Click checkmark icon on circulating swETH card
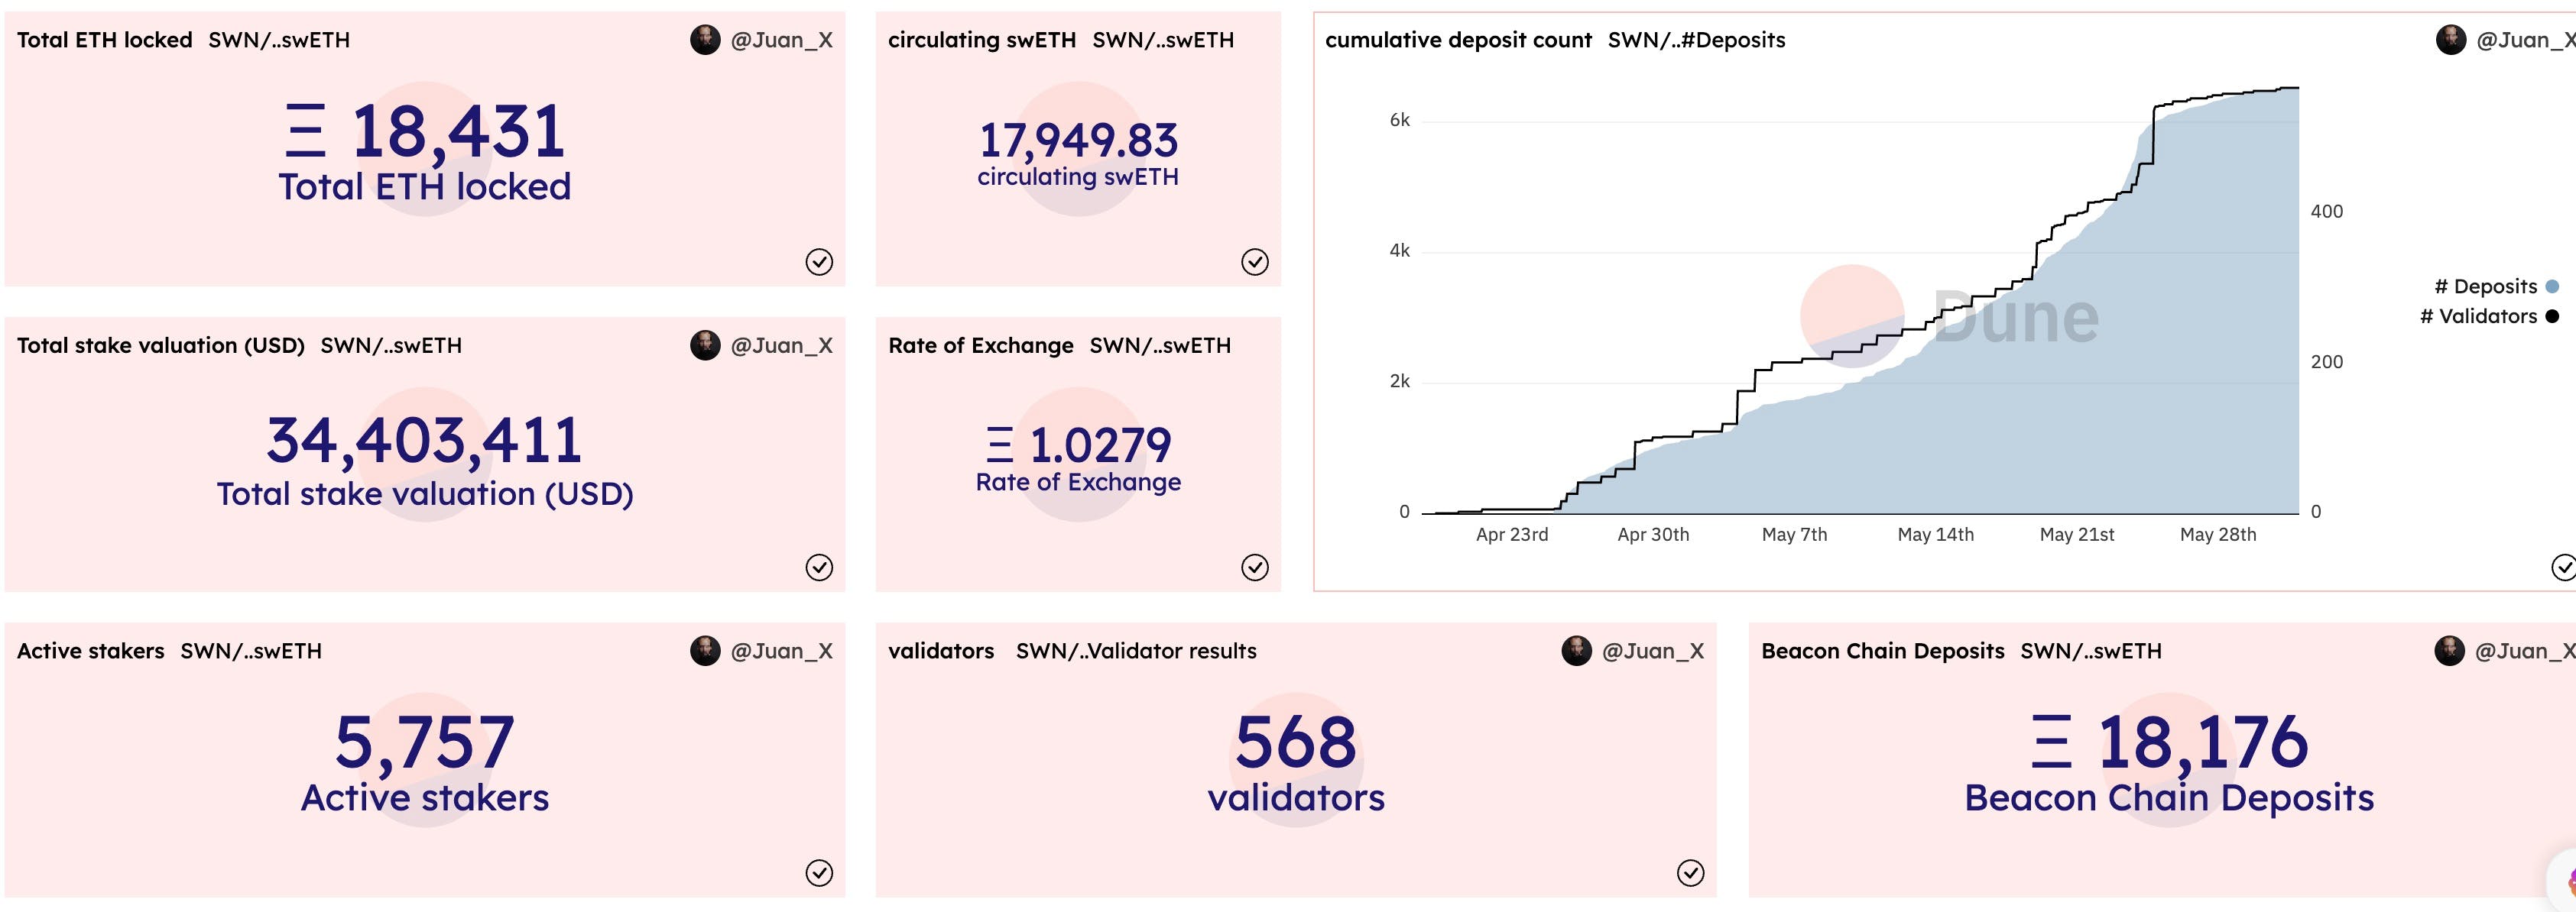 pyautogui.click(x=1255, y=262)
